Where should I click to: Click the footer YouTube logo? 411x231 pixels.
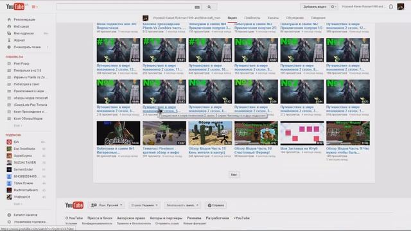[74, 205]
